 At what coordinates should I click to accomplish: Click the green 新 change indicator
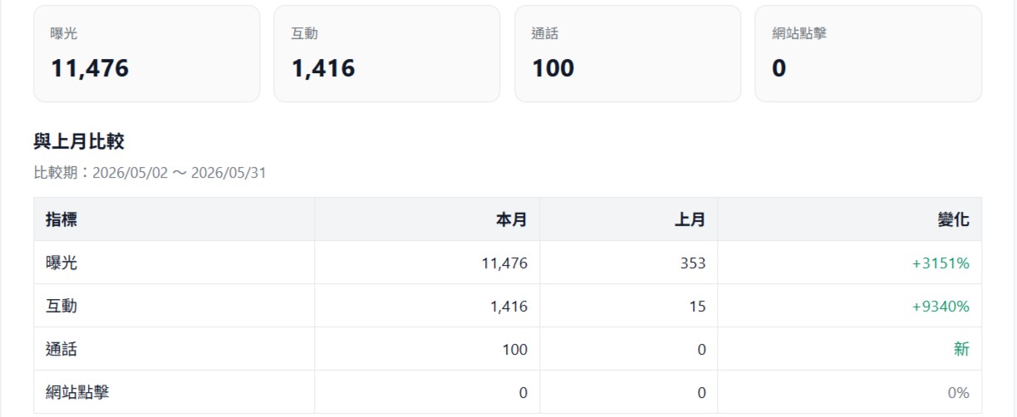pos(961,349)
